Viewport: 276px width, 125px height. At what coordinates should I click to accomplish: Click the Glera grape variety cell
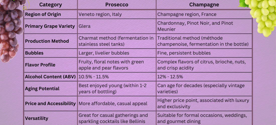click(85, 26)
